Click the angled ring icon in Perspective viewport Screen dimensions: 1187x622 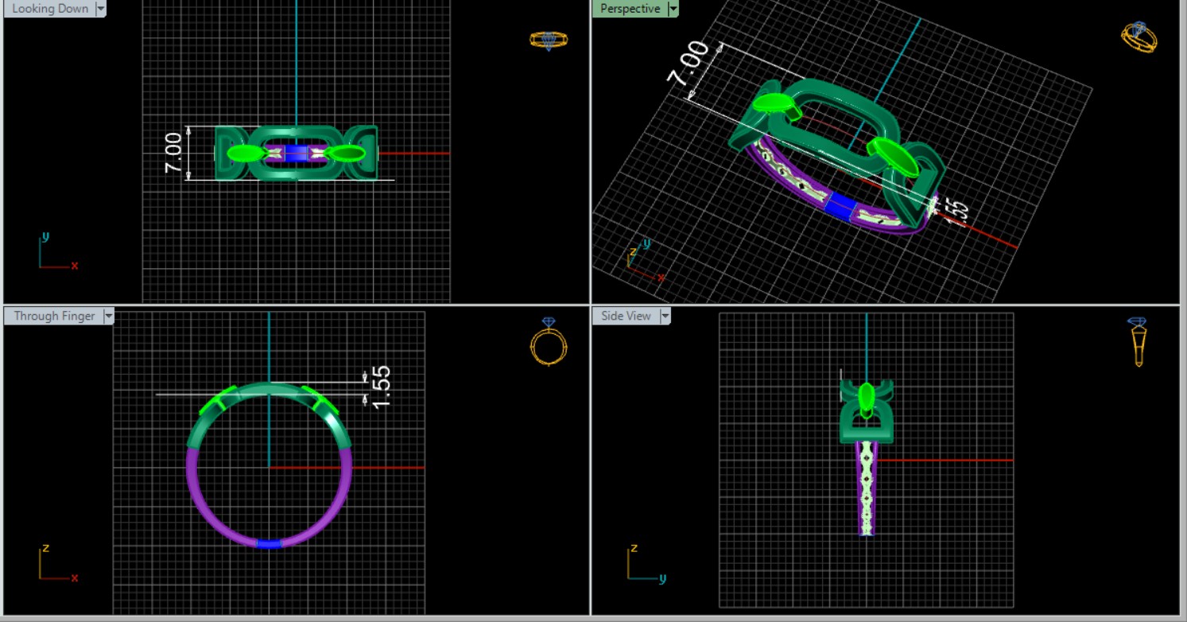coord(1139,37)
